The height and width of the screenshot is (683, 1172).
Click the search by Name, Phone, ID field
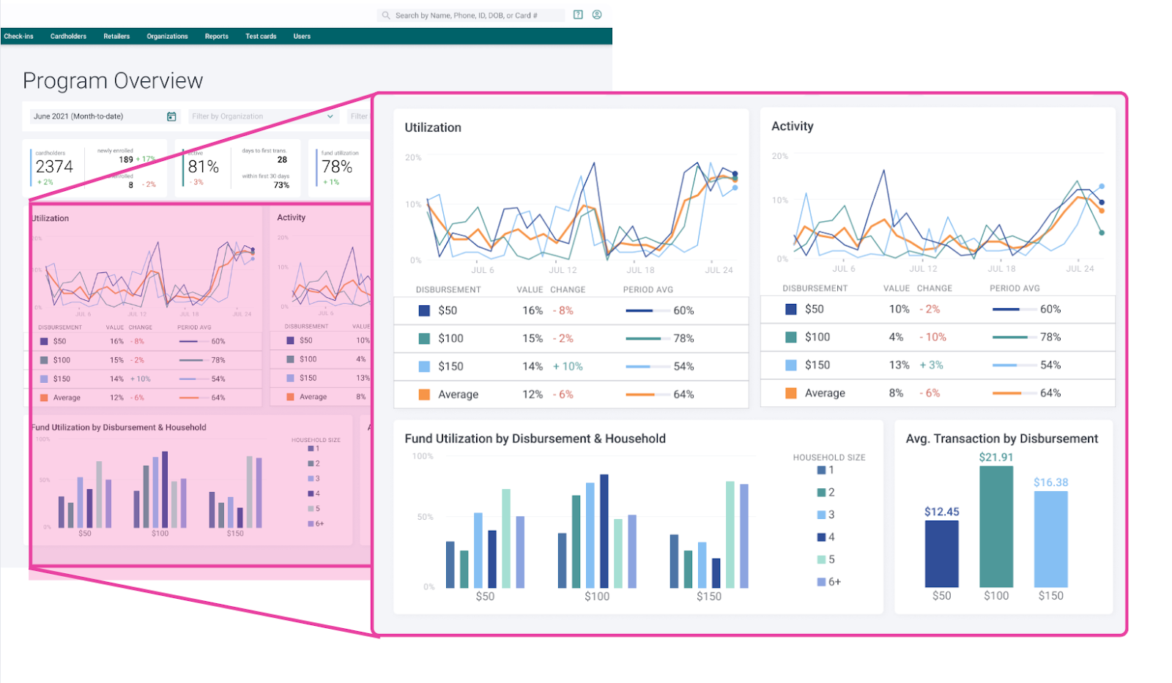click(x=471, y=15)
